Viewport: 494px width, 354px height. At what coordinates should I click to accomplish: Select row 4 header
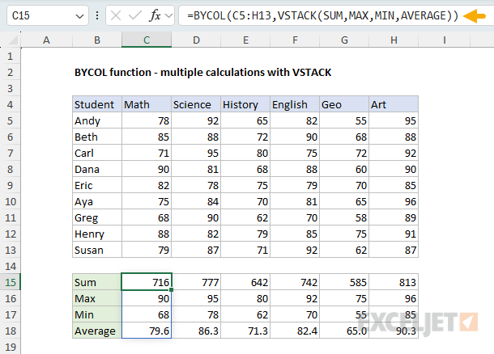(10, 104)
